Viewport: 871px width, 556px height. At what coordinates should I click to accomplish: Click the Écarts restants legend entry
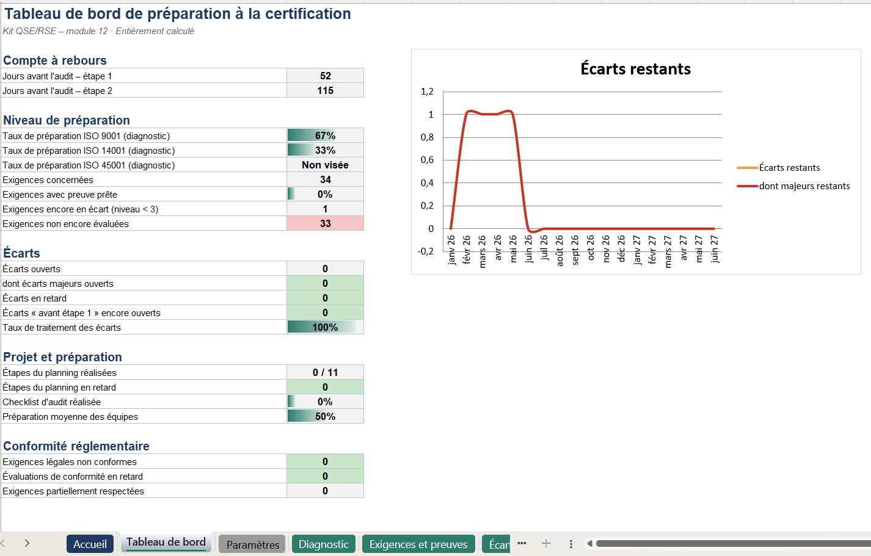(779, 168)
